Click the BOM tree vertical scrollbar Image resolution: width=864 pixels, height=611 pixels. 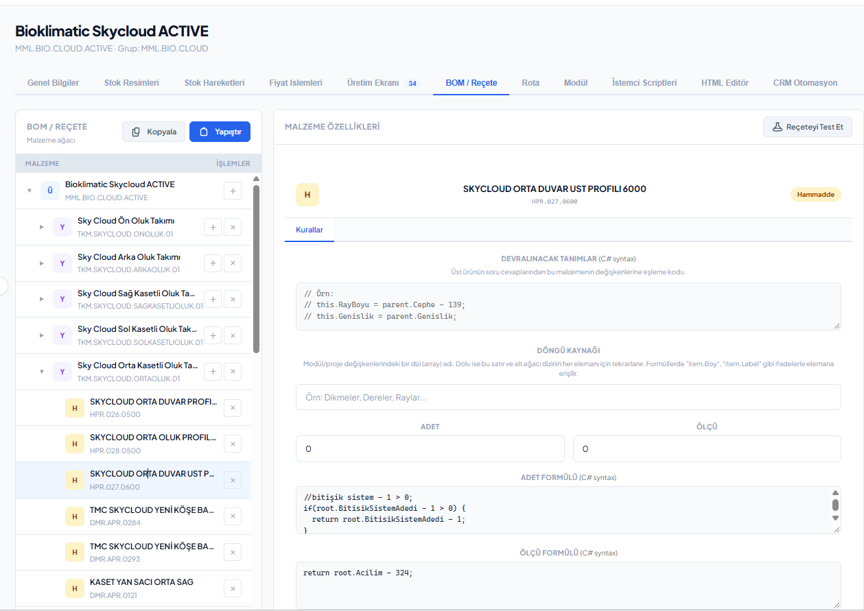[x=257, y=269]
